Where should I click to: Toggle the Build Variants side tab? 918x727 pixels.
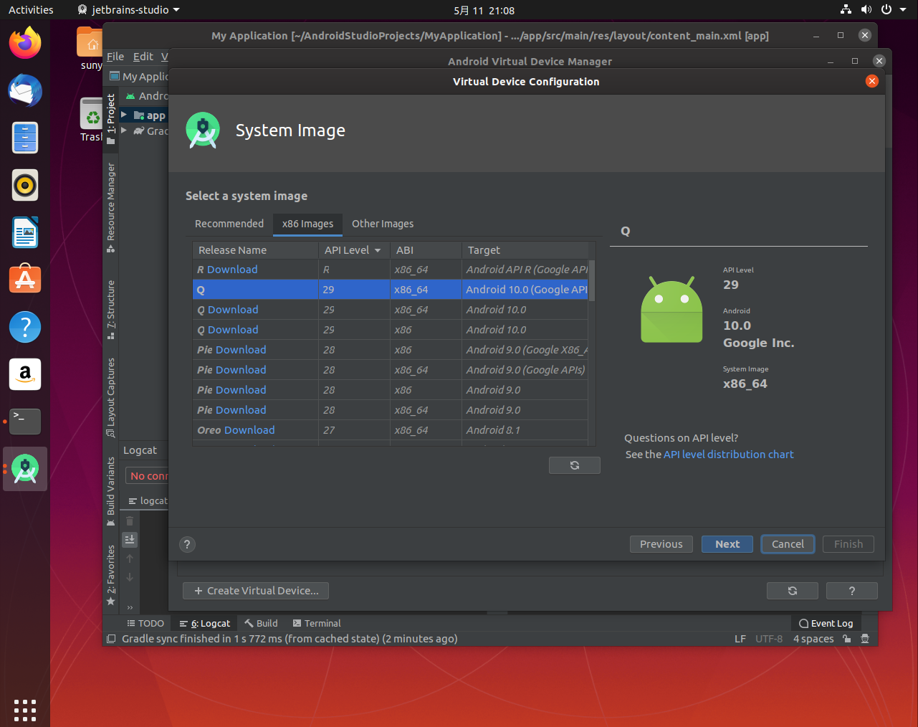click(110, 491)
